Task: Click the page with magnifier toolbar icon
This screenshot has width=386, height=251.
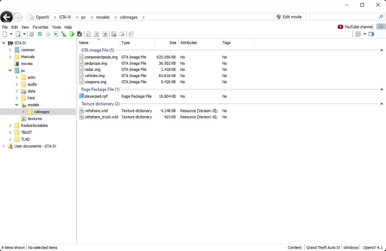Action: coord(89,34)
